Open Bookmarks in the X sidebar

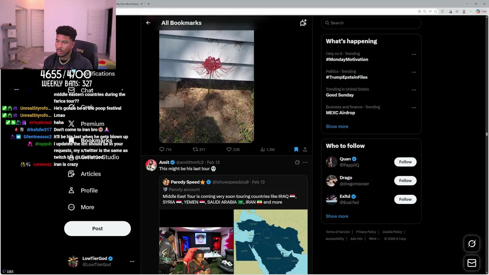[x=90, y=141]
